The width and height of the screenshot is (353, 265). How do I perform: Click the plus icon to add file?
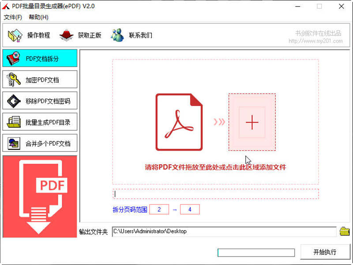(x=252, y=122)
